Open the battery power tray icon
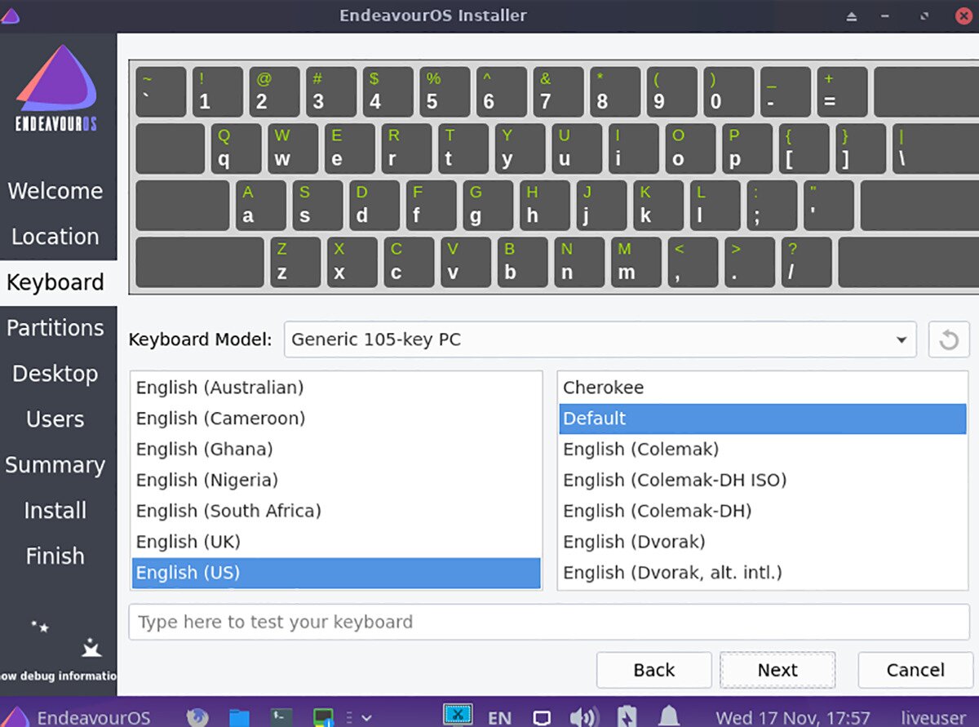The image size is (979, 727). (x=626, y=717)
